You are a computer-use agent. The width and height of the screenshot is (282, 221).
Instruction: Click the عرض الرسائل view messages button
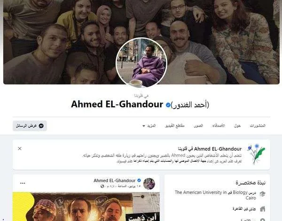click(30, 126)
